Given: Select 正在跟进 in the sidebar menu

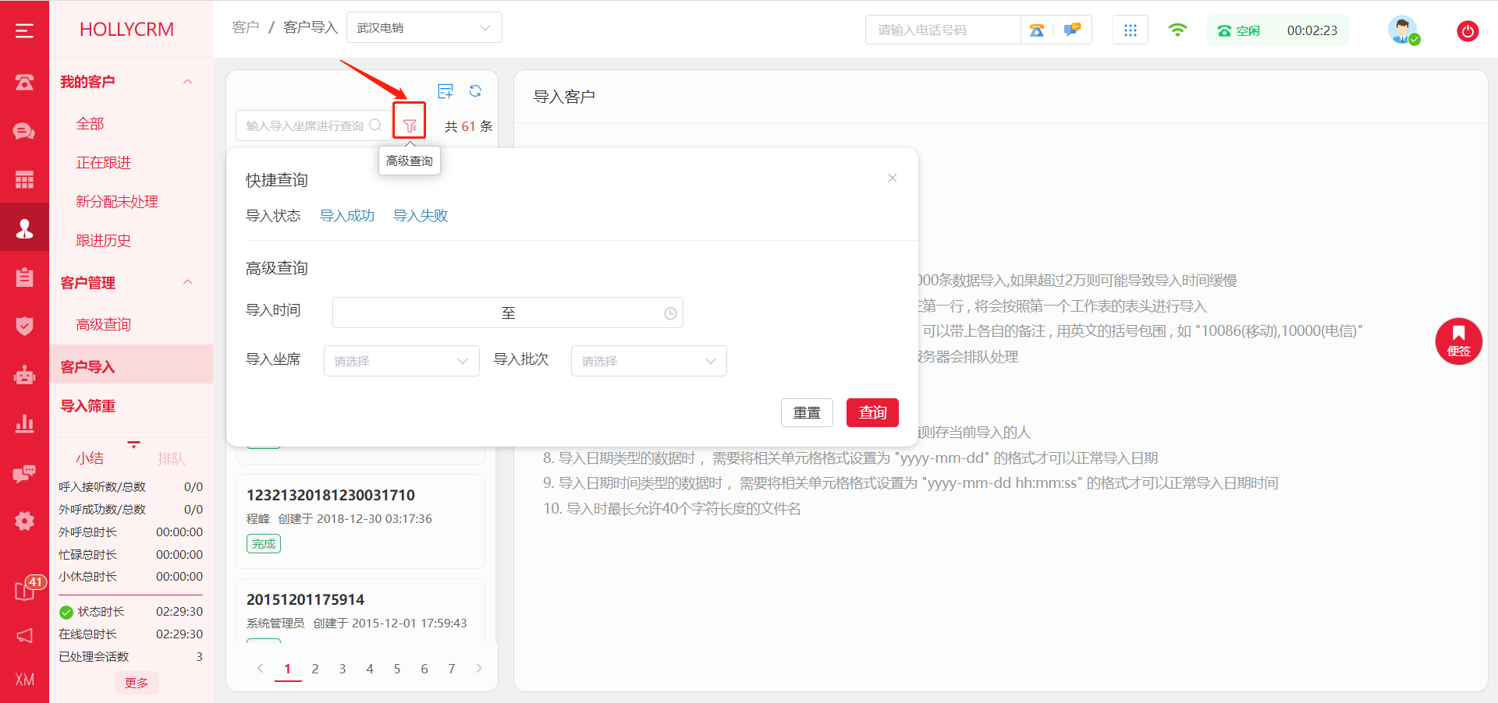Looking at the screenshot, I should 104,163.
